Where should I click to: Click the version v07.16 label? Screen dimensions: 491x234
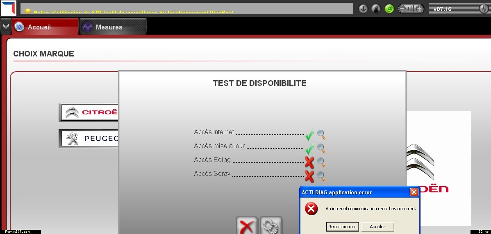pos(442,9)
